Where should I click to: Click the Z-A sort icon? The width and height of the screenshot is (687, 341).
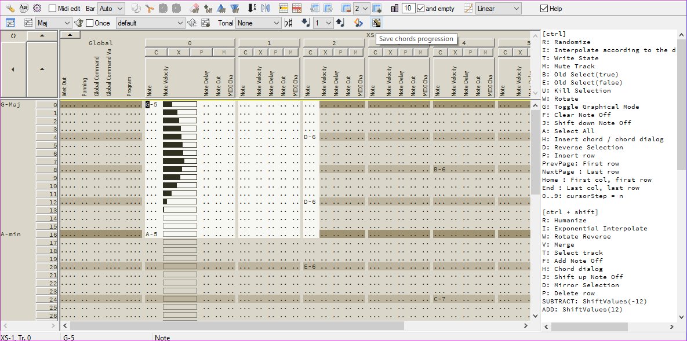coord(252,8)
